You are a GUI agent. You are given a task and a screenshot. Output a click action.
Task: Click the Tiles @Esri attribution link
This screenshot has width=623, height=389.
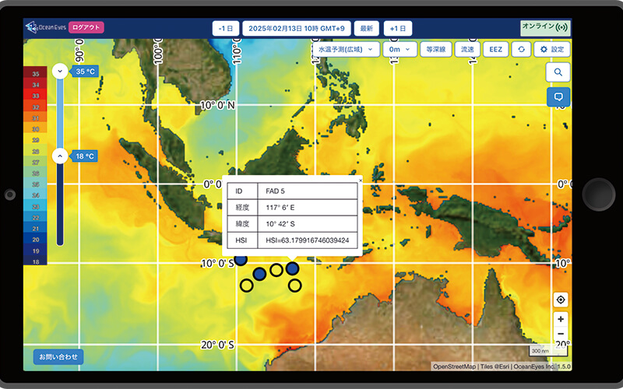click(x=495, y=366)
